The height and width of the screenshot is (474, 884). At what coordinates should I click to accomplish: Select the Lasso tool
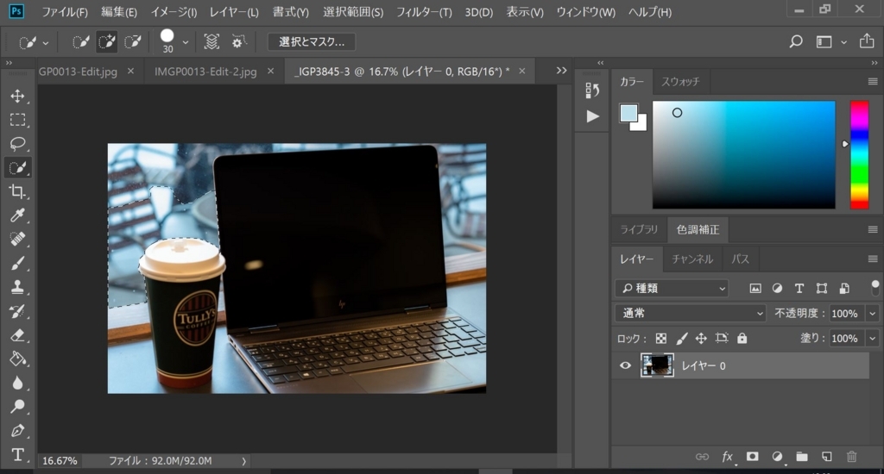point(17,144)
